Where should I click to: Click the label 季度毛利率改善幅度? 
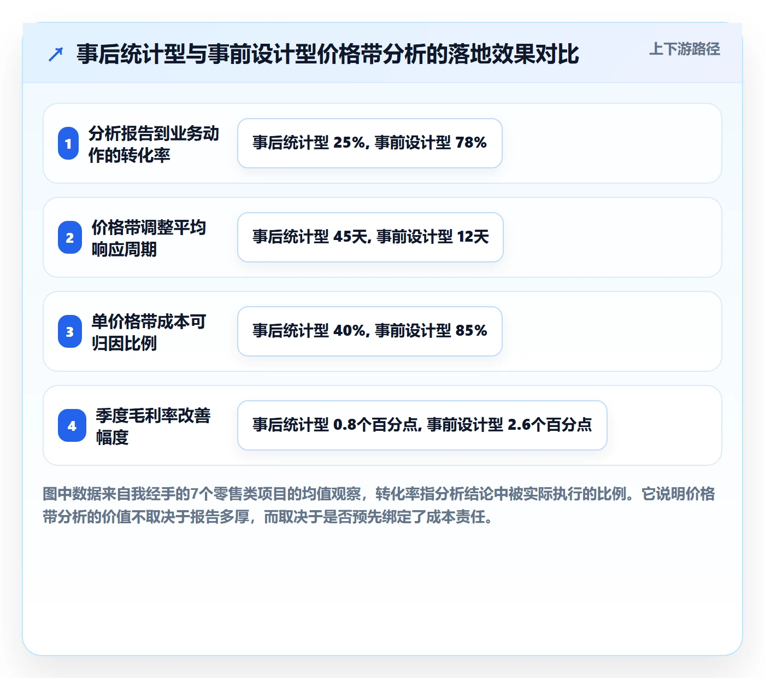pos(153,426)
